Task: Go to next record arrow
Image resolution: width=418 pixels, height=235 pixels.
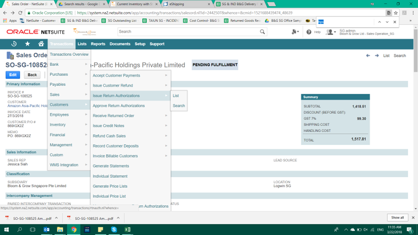Action: (x=377, y=56)
